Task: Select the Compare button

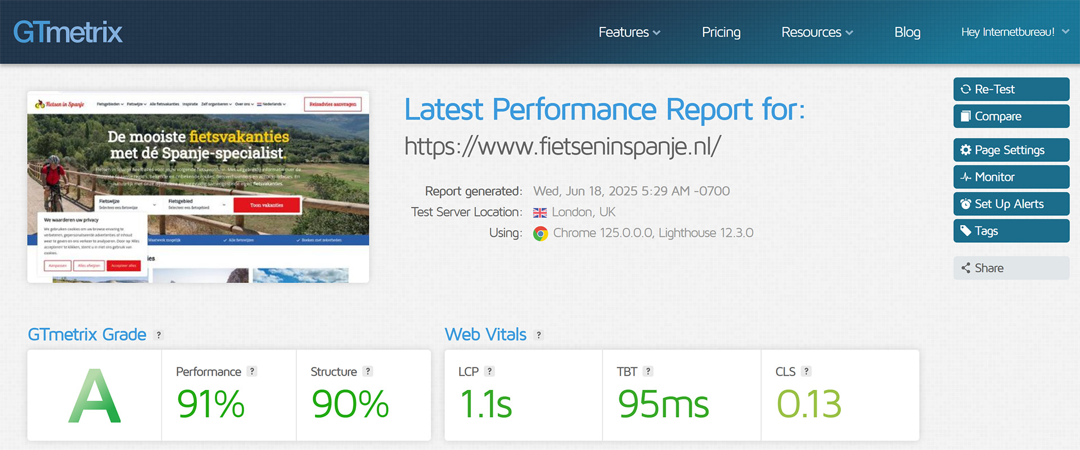Action: click(x=1011, y=116)
